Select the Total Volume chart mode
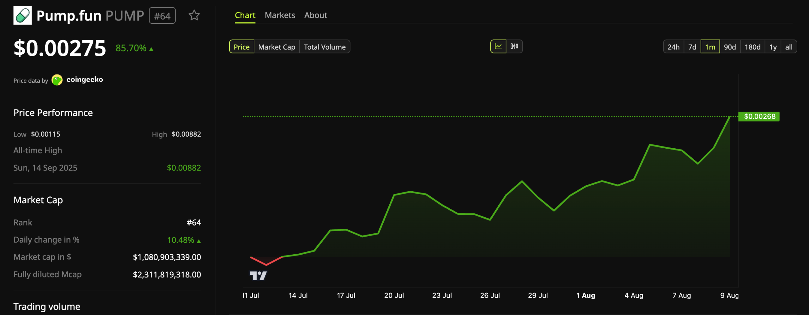The image size is (809, 315). click(325, 47)
